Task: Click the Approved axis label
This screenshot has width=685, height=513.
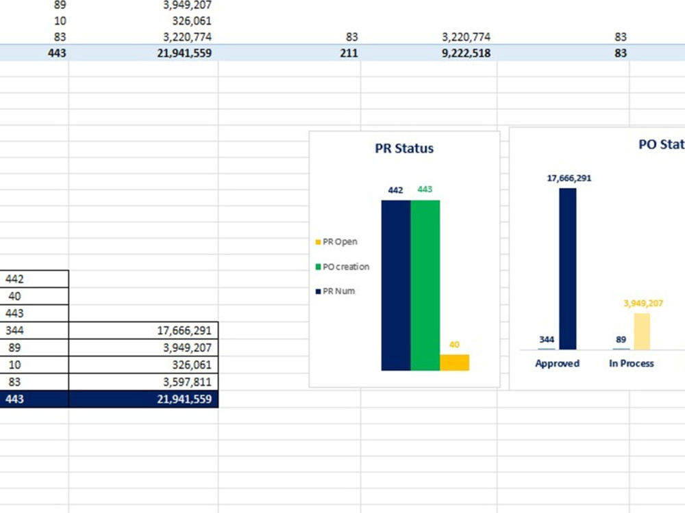Action: coord(557,363)
